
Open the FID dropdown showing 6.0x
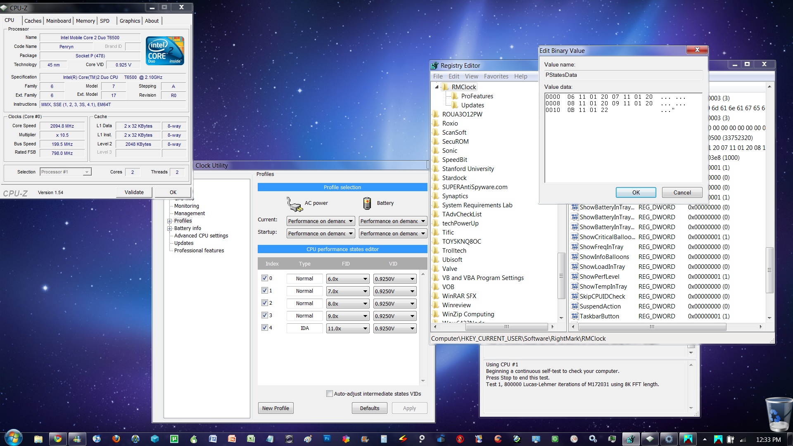point(347,279)
